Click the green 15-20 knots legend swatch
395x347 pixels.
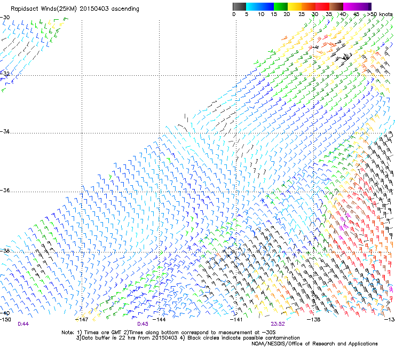pos(281,6)
